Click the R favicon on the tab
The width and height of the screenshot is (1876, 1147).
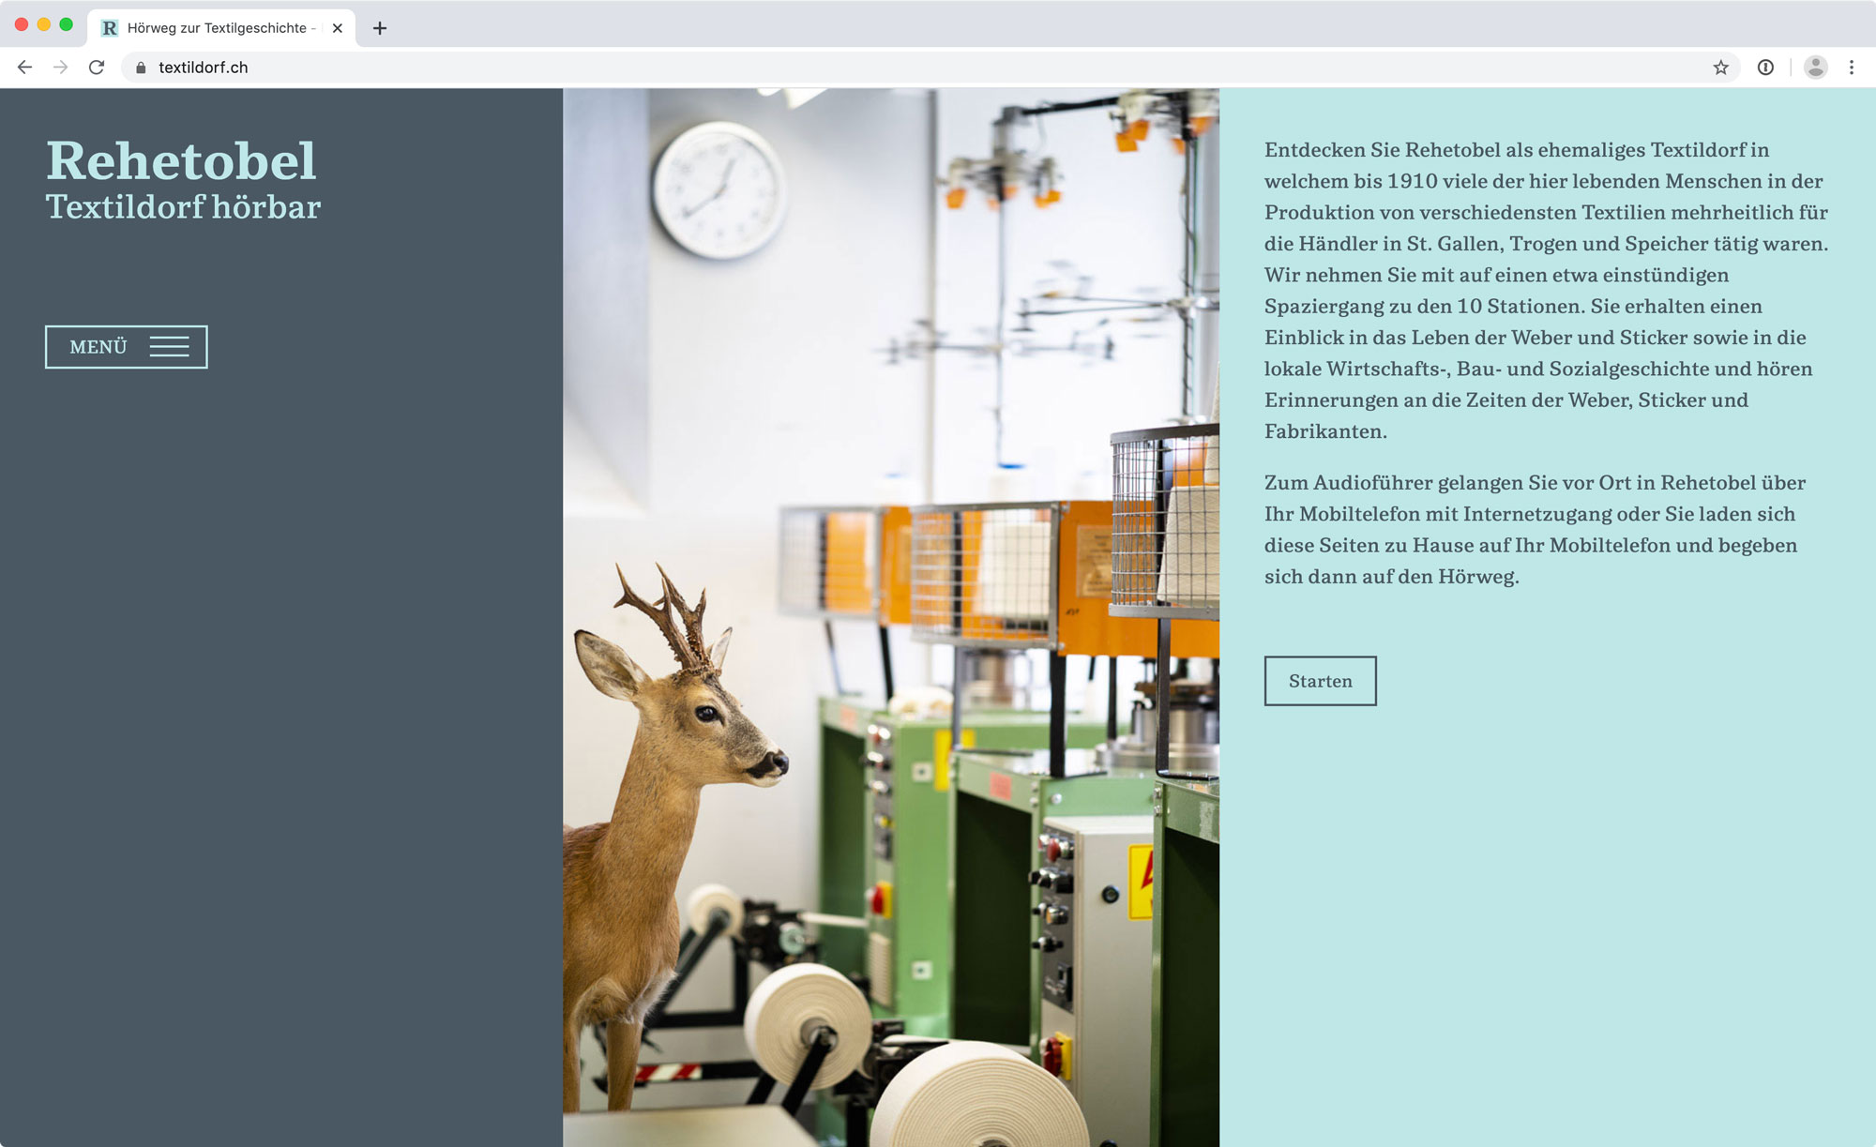click(x=110, y=28)
